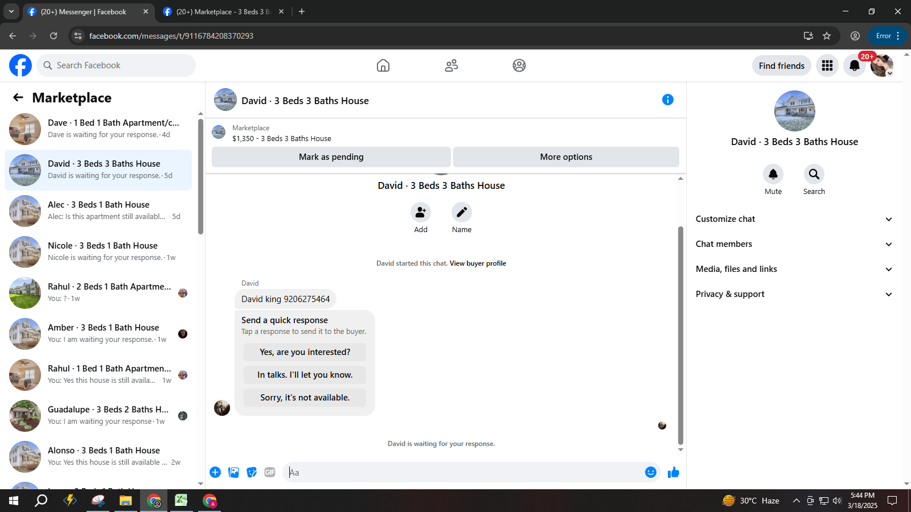Open conversation information icon

(668, 100)
